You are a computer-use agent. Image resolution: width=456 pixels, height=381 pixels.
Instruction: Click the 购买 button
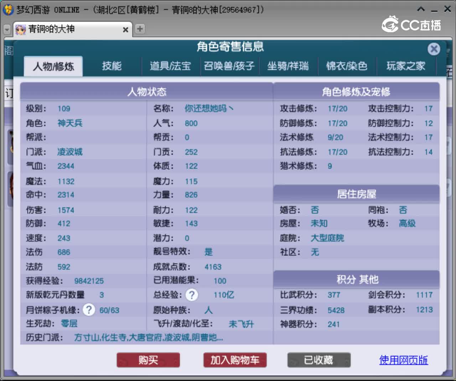pyautogui.click(x=148, y=360)
